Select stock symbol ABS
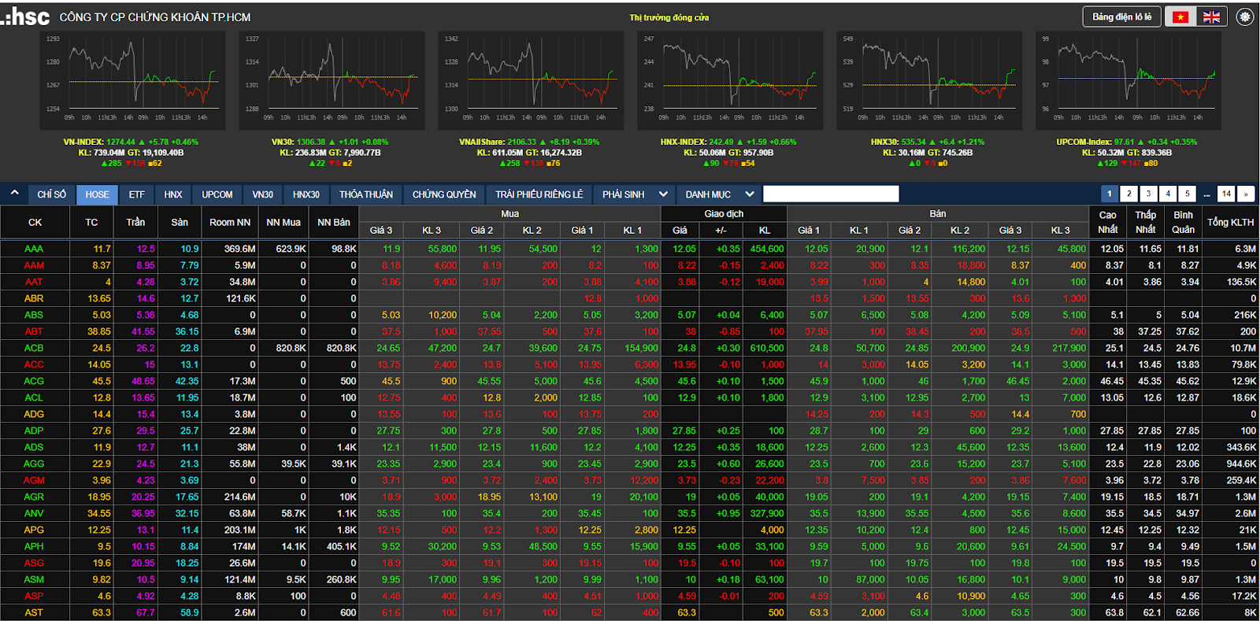 34,315
